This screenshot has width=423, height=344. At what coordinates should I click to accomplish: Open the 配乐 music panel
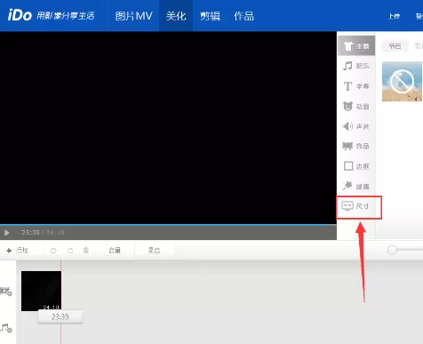click(356, 66)
